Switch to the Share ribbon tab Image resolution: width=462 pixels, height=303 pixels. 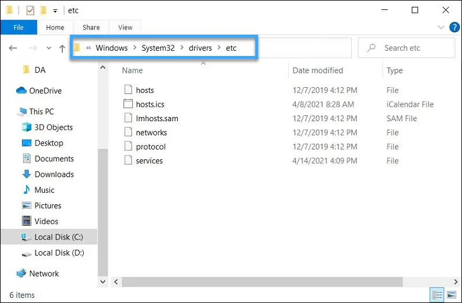click(x=91, y=27)
